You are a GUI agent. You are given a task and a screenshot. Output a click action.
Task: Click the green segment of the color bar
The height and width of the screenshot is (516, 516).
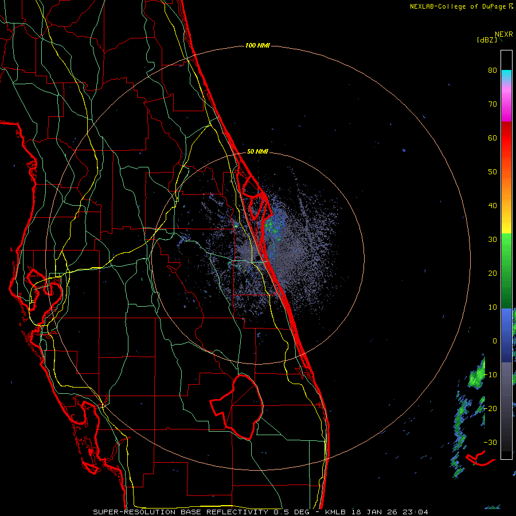[506, 271]
